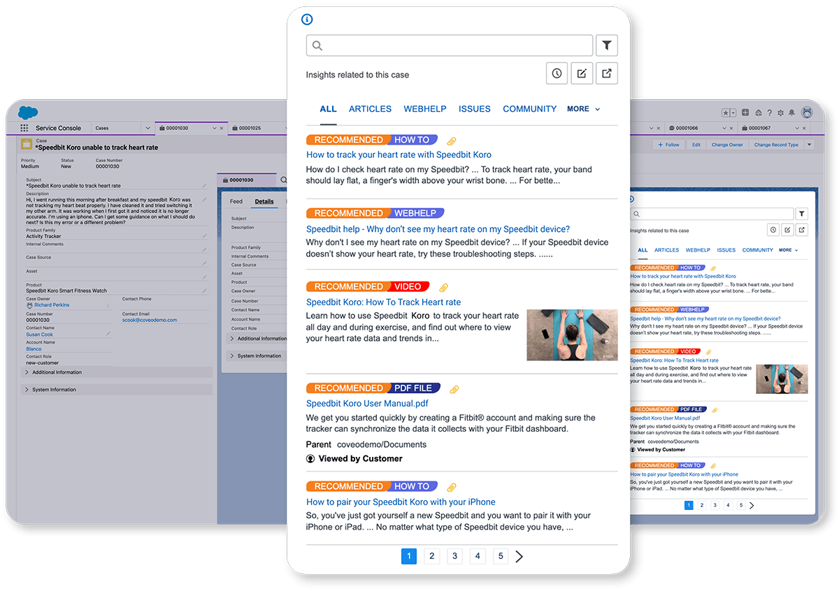Click the front panel search input field
The height and width of the screenshot is (591, 839).
pos(450,45)
